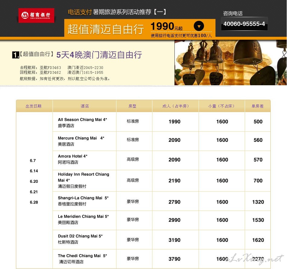287x269 pixels.
Task: Click 清迈切蒂酒店 Chinese hotel name
Action: [71, 262]
